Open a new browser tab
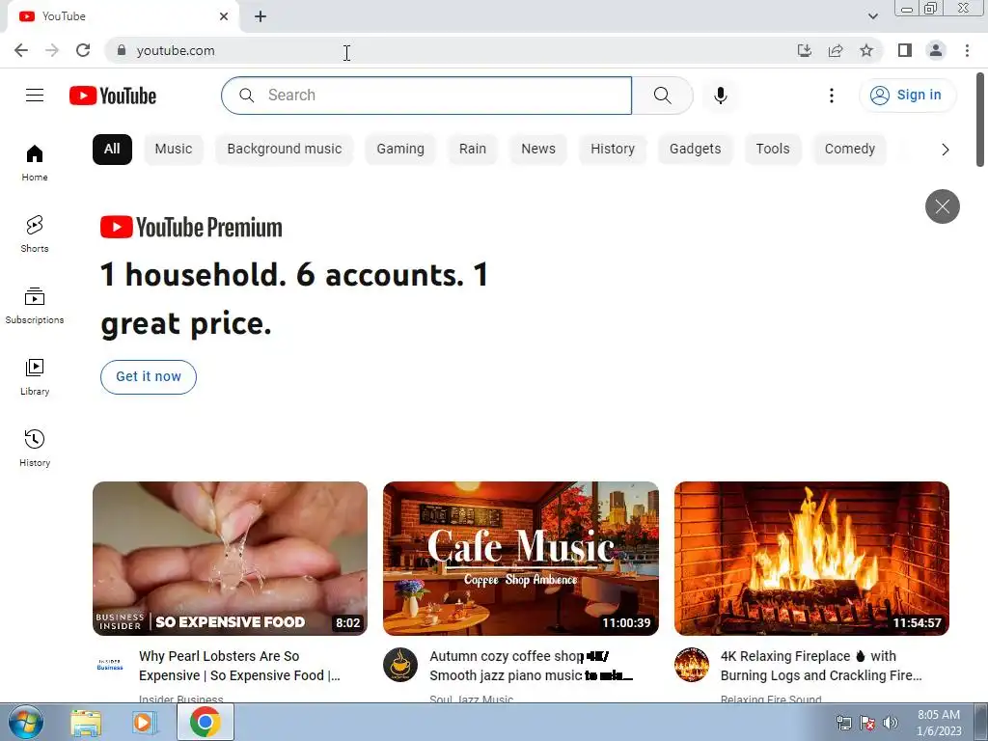This screenshot has width=988, height=741. point(261,16)
